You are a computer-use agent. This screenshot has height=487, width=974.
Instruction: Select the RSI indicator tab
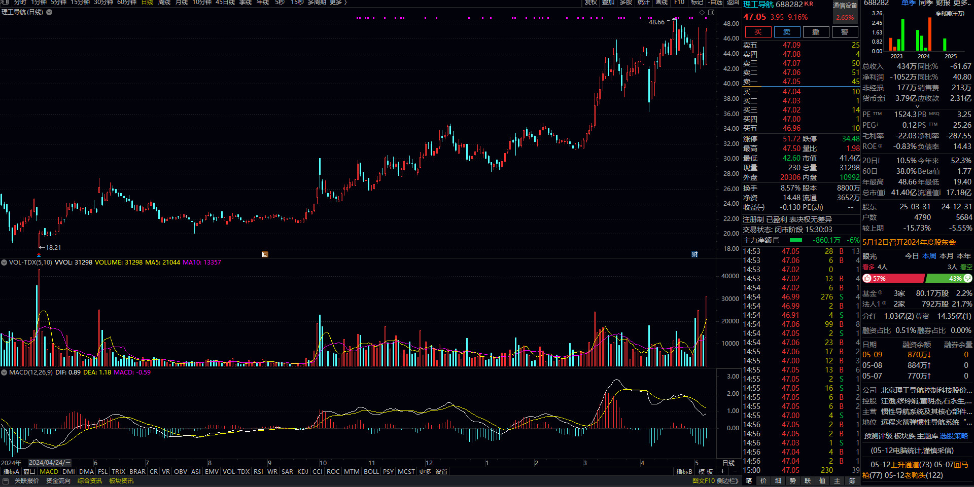(x=258, y=471)
